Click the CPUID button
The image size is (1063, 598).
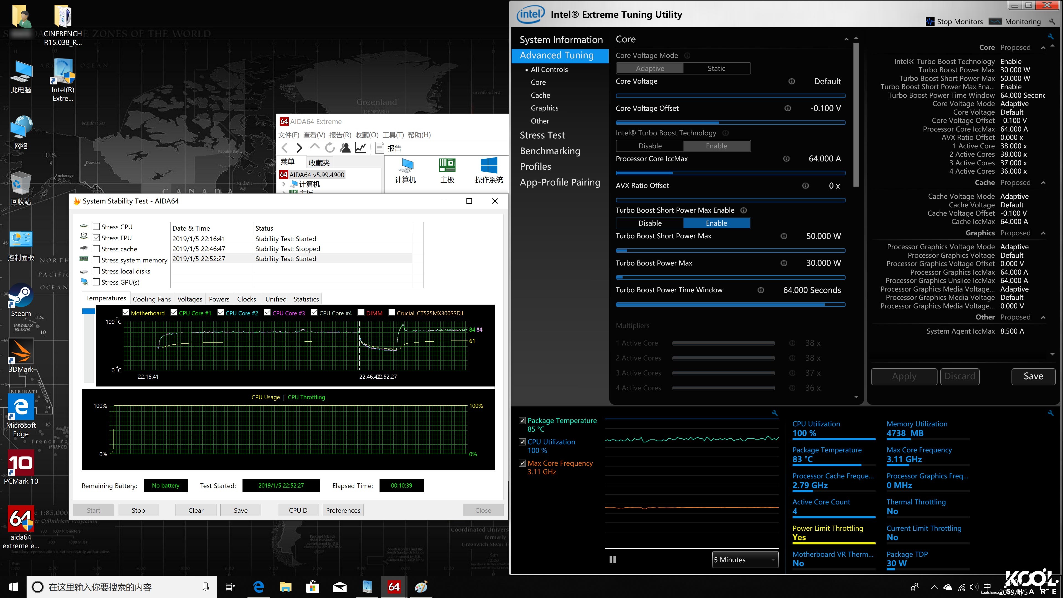(298, 510)
